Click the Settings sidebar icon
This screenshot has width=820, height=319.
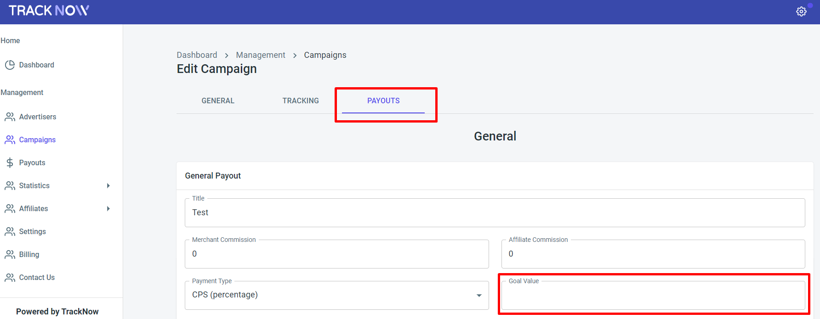click(x=10, y=232)
